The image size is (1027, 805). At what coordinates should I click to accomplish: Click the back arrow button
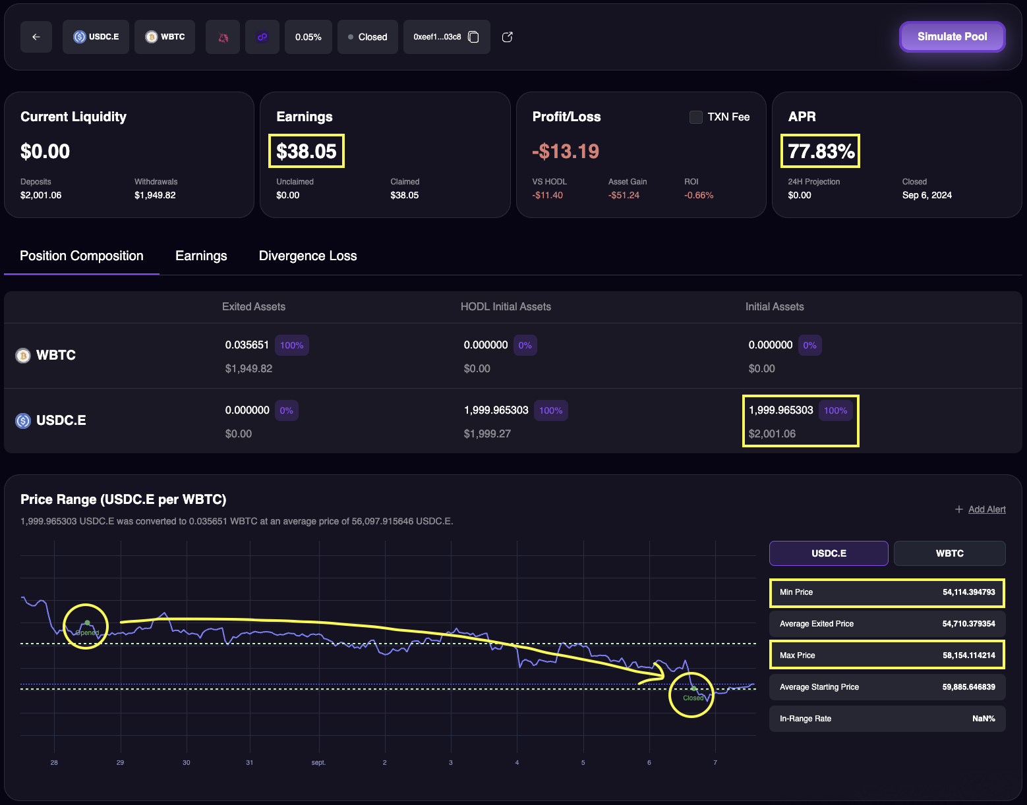[x=36, y=37]
